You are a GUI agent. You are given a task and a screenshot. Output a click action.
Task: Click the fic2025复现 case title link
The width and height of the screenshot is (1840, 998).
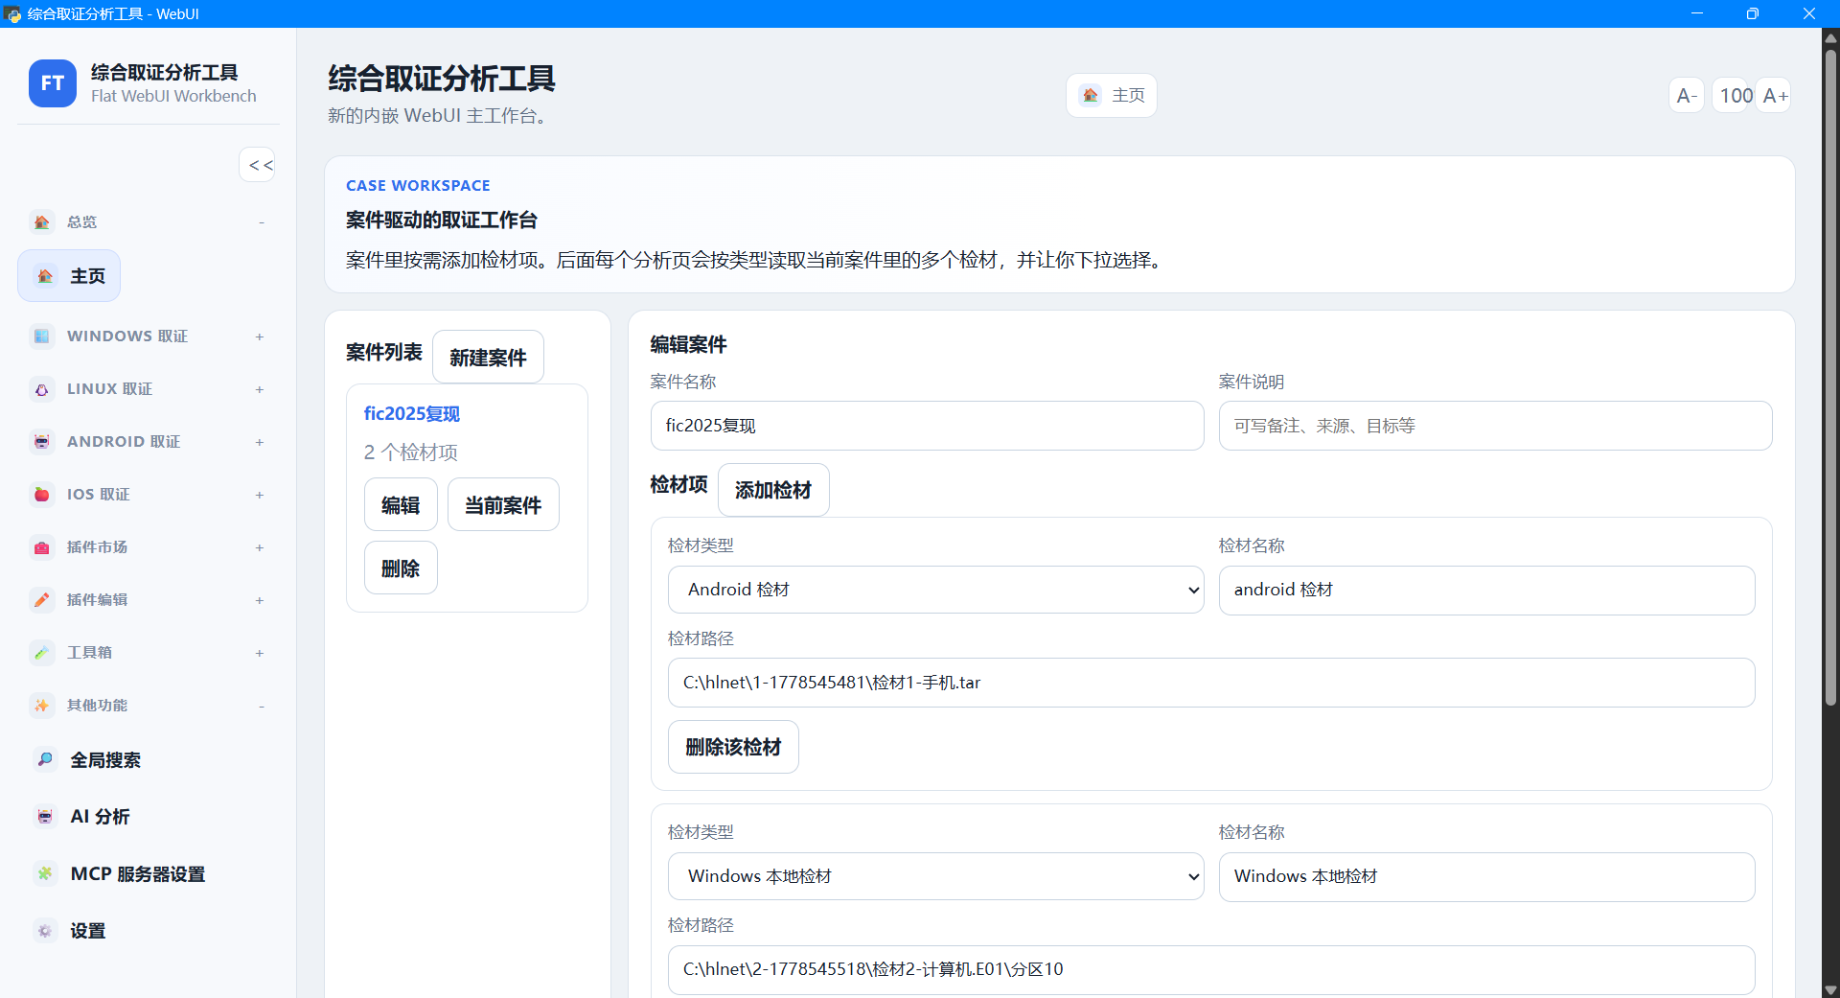pos(412,413)
